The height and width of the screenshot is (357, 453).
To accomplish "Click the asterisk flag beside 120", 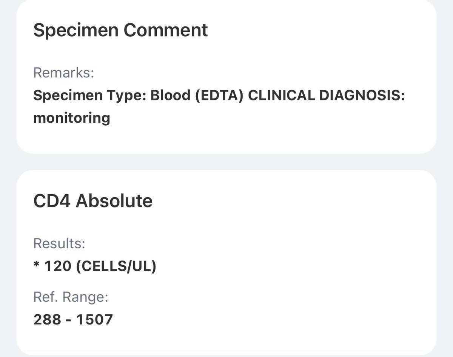I will point(36,266).
